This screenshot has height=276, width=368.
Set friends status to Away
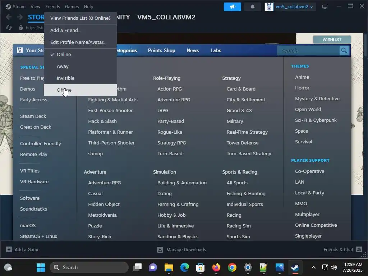click(x=80, y=66)
